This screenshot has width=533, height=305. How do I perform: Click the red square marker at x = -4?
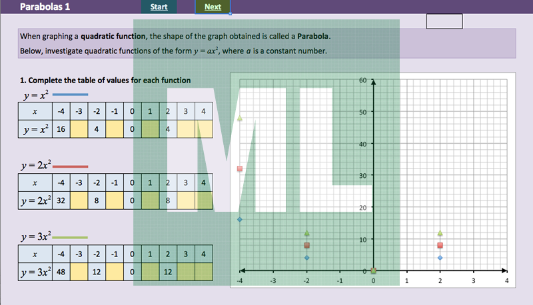[x=240, y=169]
